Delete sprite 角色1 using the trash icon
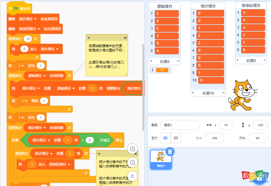 pyautogui.click(x=170, y=151)
